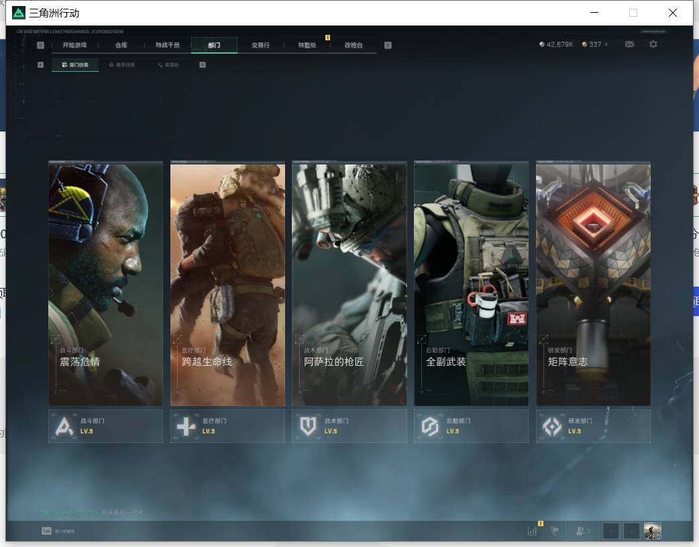Click the right key-hint icon after 改枪台

pyautogui.click(x=388, y=45)
